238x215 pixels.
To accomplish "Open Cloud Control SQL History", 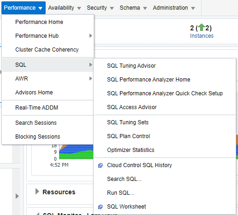I will pyautogui.click(x=165, y=165).
